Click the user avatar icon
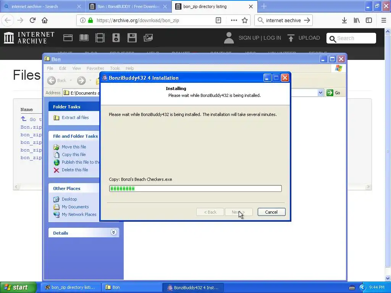Screen dimensions: 391x293 [229, 38]
